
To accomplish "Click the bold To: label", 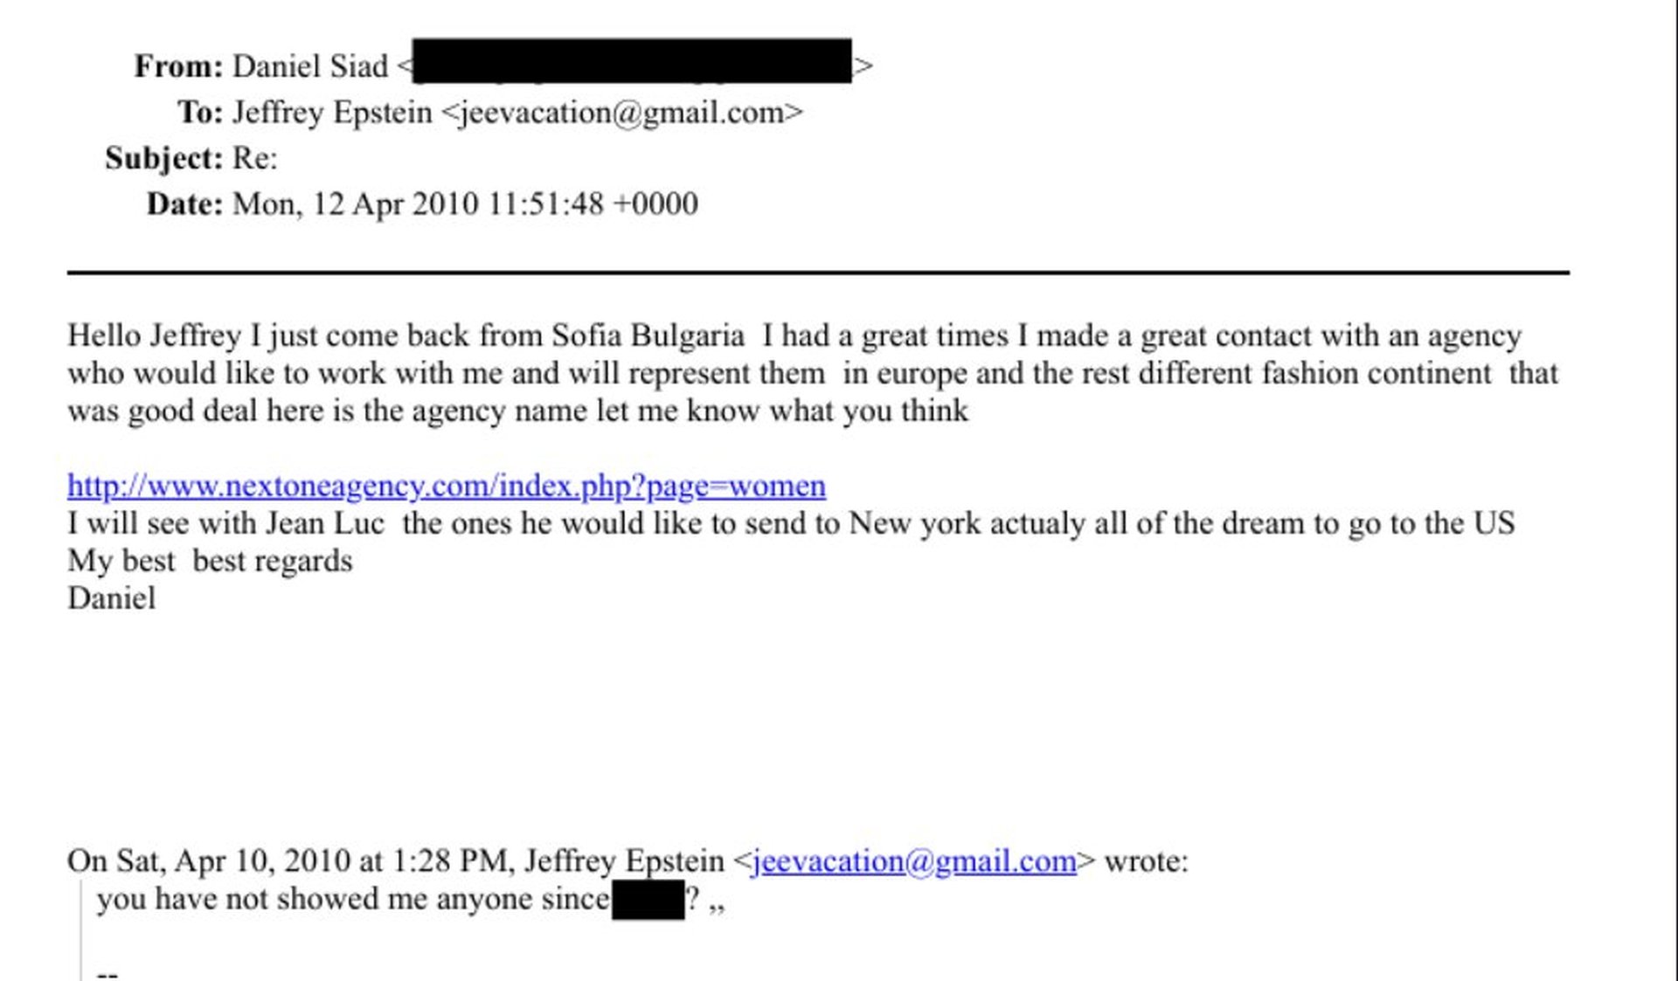I will coord(200,113).
